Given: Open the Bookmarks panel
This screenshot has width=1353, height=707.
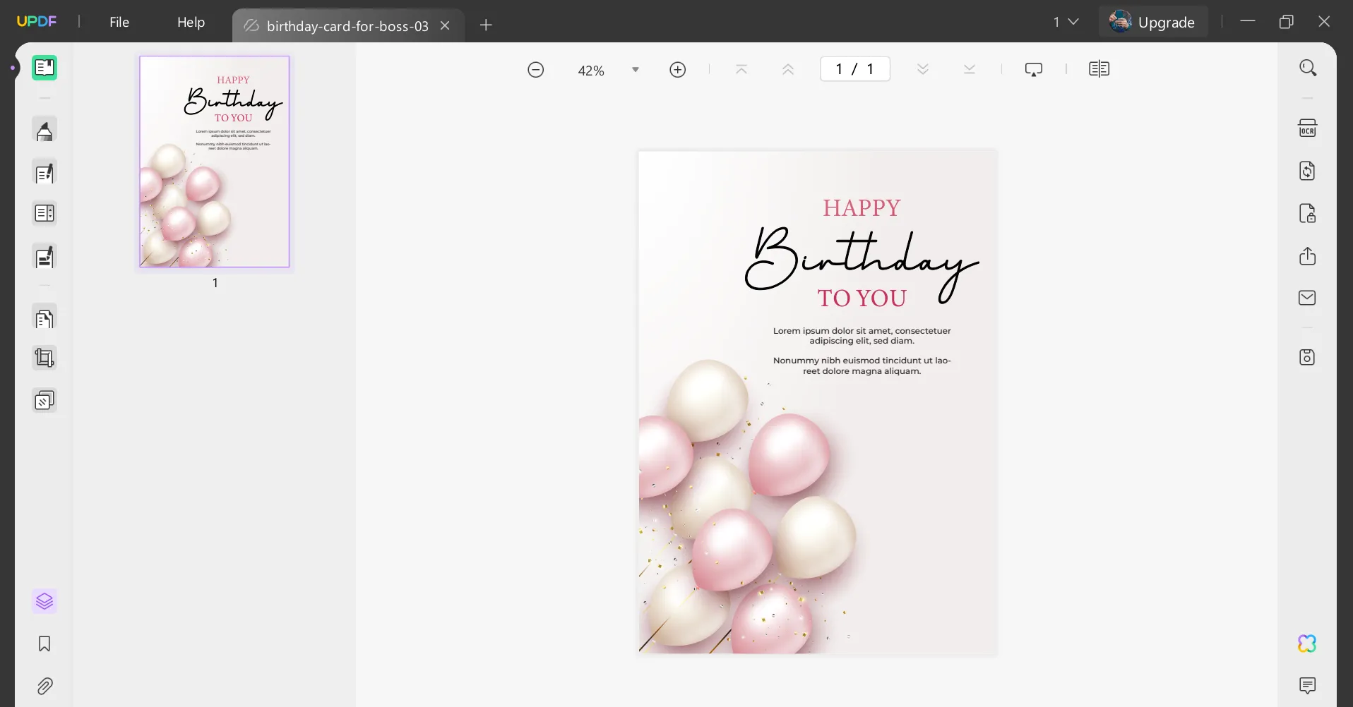Looking at the screenshot, I should 44,643.
